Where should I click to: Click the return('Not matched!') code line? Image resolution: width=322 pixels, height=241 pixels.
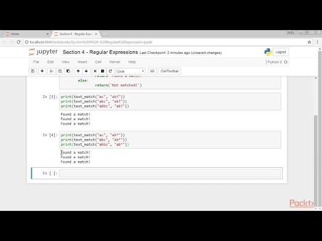118,85
